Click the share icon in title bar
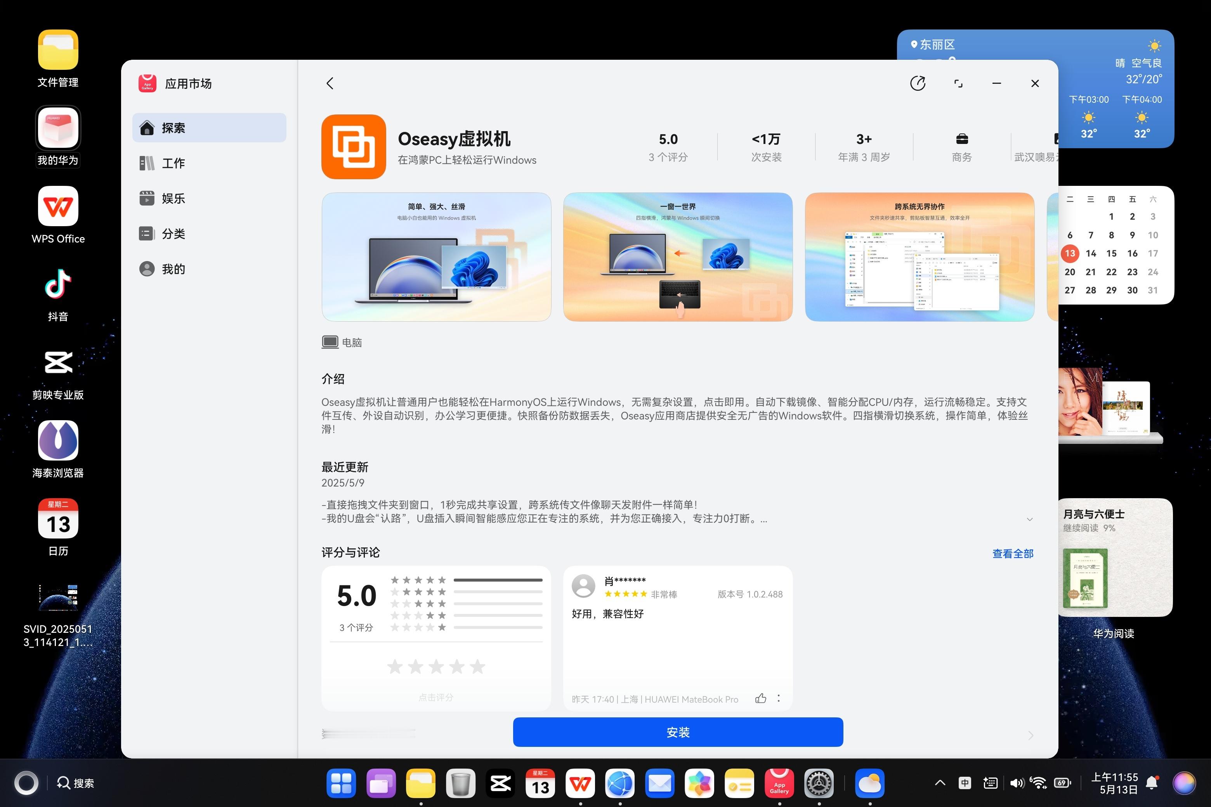This screenshot has width=1211, height=807. click(918, 83)
